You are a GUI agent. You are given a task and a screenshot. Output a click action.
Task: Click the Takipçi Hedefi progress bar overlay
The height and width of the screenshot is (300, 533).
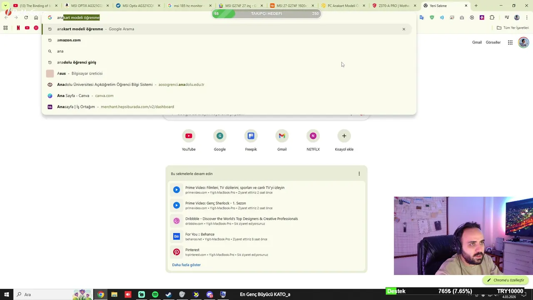266,14
